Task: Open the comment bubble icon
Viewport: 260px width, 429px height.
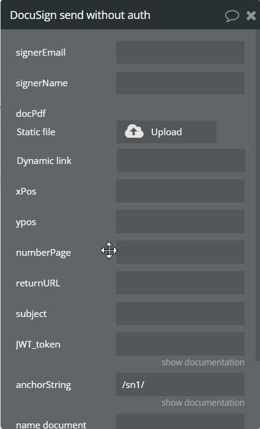Action: (232, 16)
